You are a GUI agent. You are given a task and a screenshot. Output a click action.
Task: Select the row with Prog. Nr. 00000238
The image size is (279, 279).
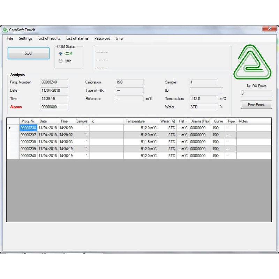point(28,142)
